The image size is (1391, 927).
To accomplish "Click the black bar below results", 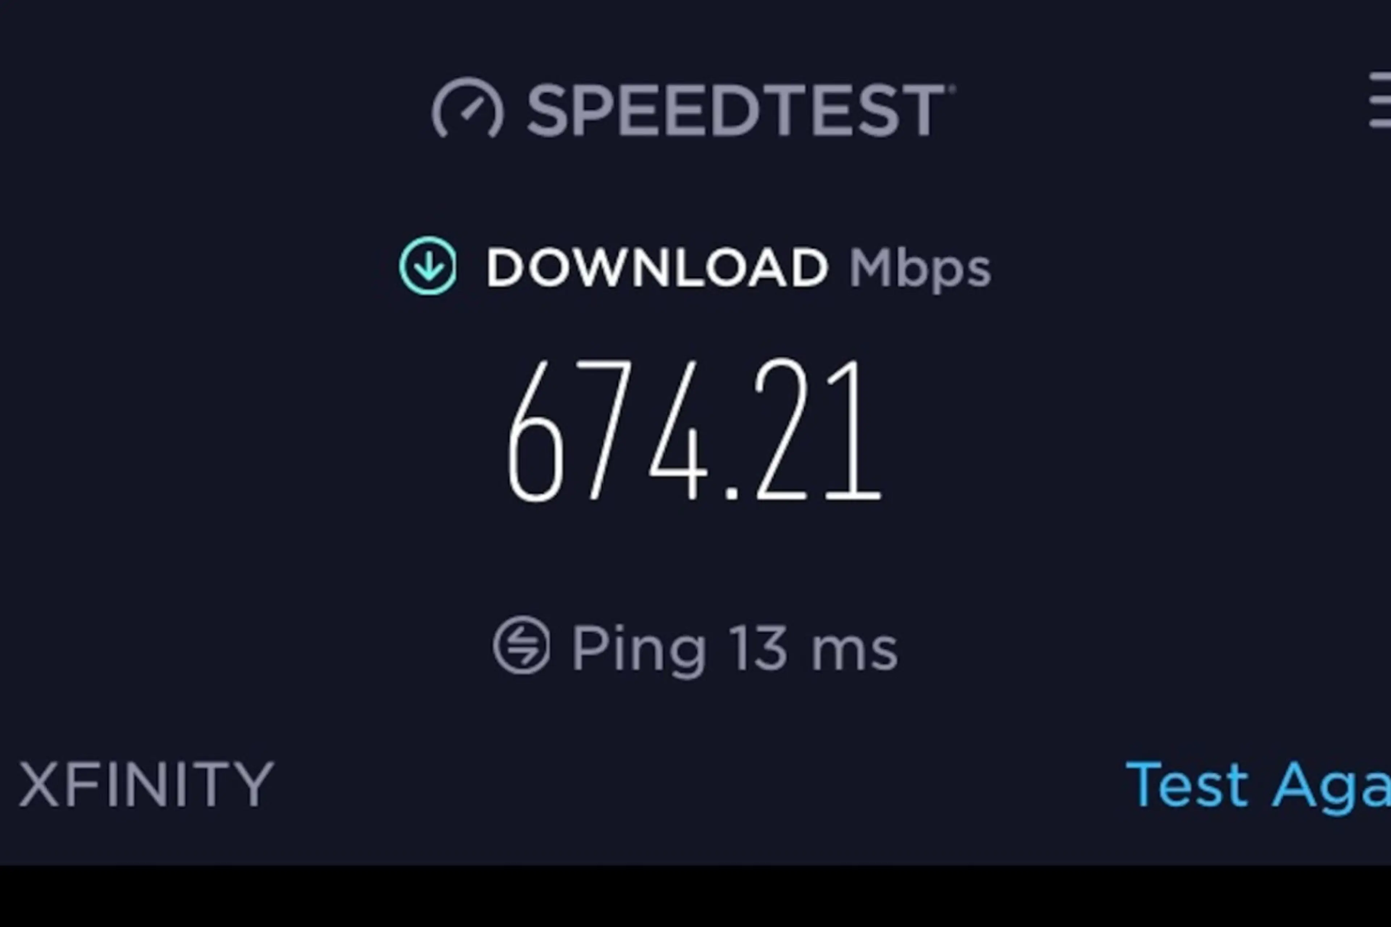I will click(695, 896).
